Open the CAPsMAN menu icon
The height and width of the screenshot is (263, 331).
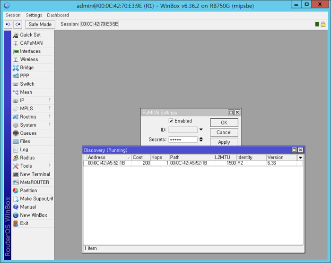click(x=16, y=43)
